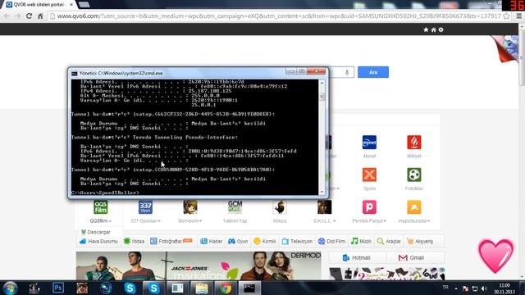
Task: Click star icon in black site bar
Action: pyautogui.click(x=426, y=29)
